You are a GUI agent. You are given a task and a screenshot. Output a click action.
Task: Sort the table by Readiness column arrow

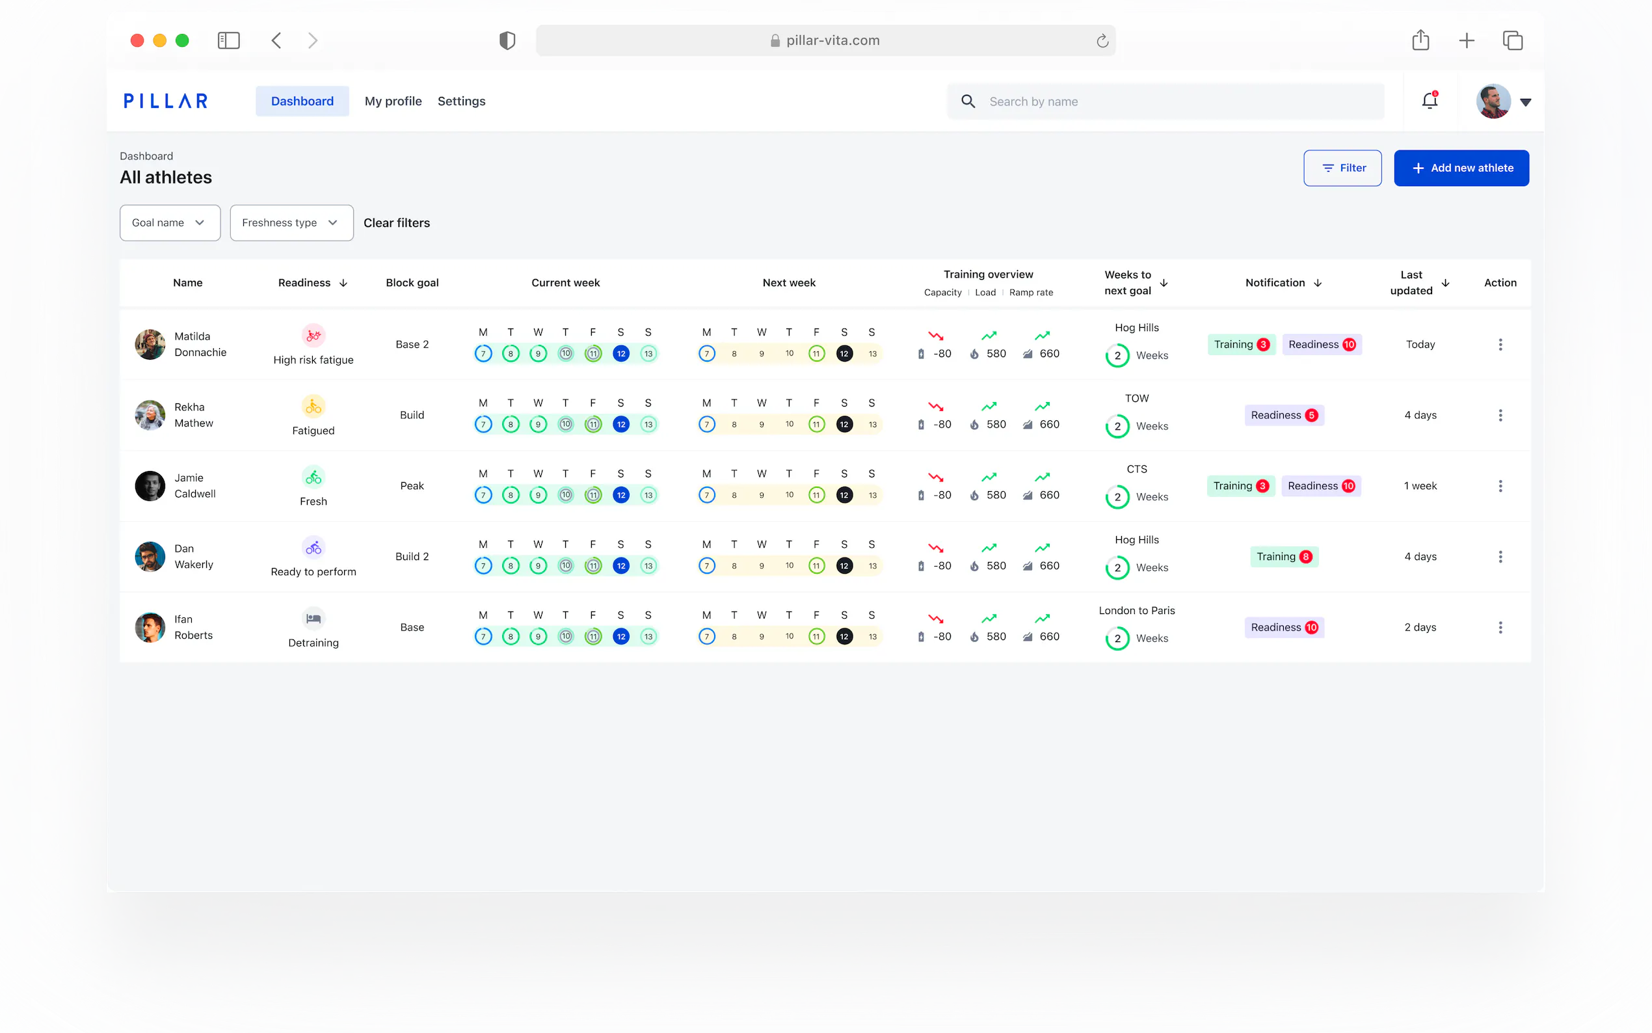pos(343,283)
